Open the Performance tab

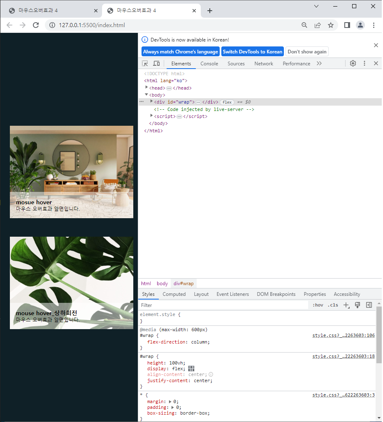pyautogui.click(x=296, y=64)
